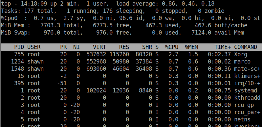Click the RES column header
Image resolution: width=262 pixels, height=127 pixels.
pos(124,47)
